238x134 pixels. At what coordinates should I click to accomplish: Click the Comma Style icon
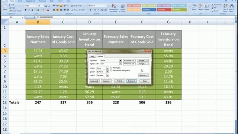click(99, 10)
